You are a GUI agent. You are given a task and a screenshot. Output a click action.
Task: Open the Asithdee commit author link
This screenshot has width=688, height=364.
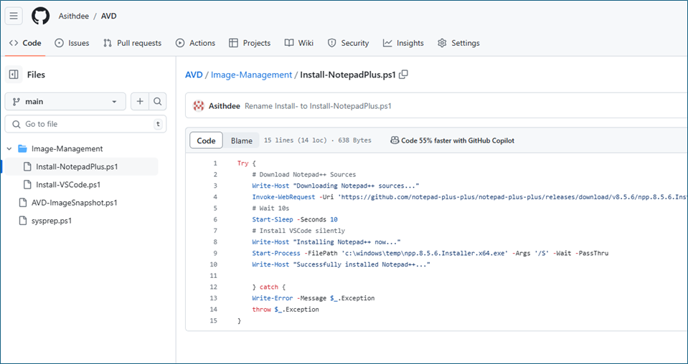coord(225,105)
